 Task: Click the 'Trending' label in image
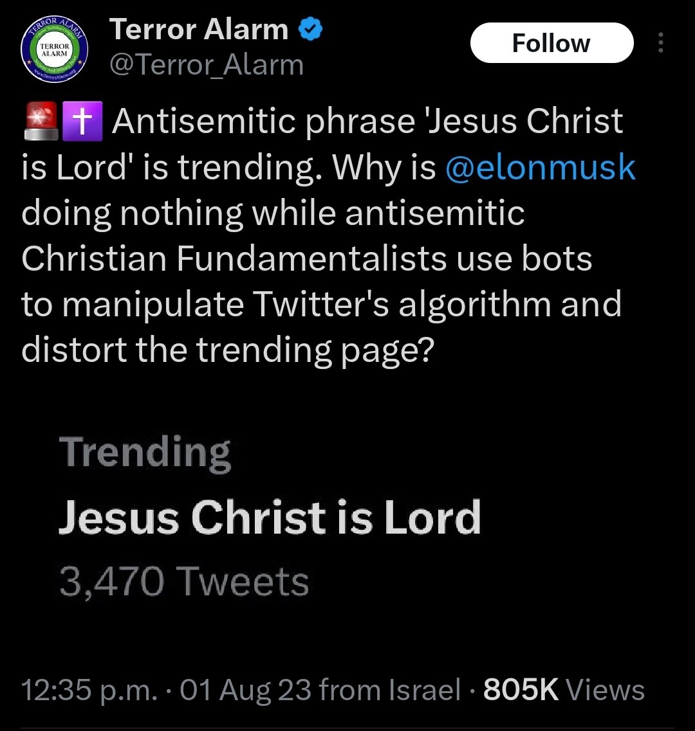coord(145,453)
